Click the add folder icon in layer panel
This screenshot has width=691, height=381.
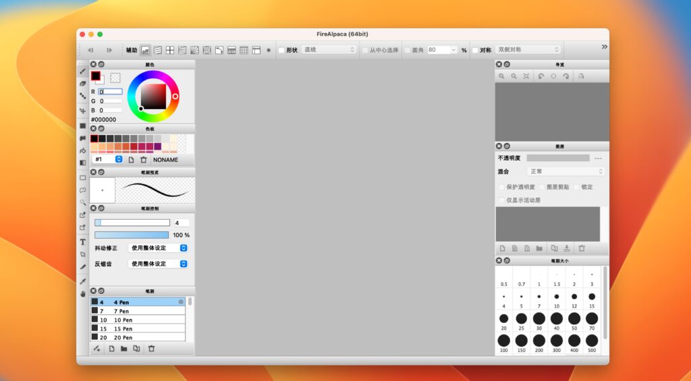[539, 248]
